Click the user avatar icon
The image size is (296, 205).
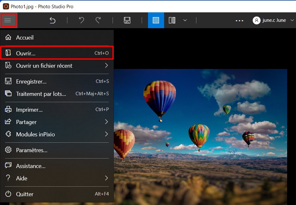coord(256,20)
